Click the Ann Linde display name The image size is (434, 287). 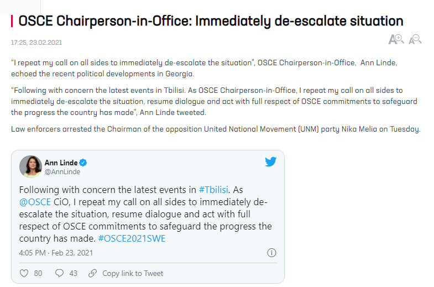(61, 163)
